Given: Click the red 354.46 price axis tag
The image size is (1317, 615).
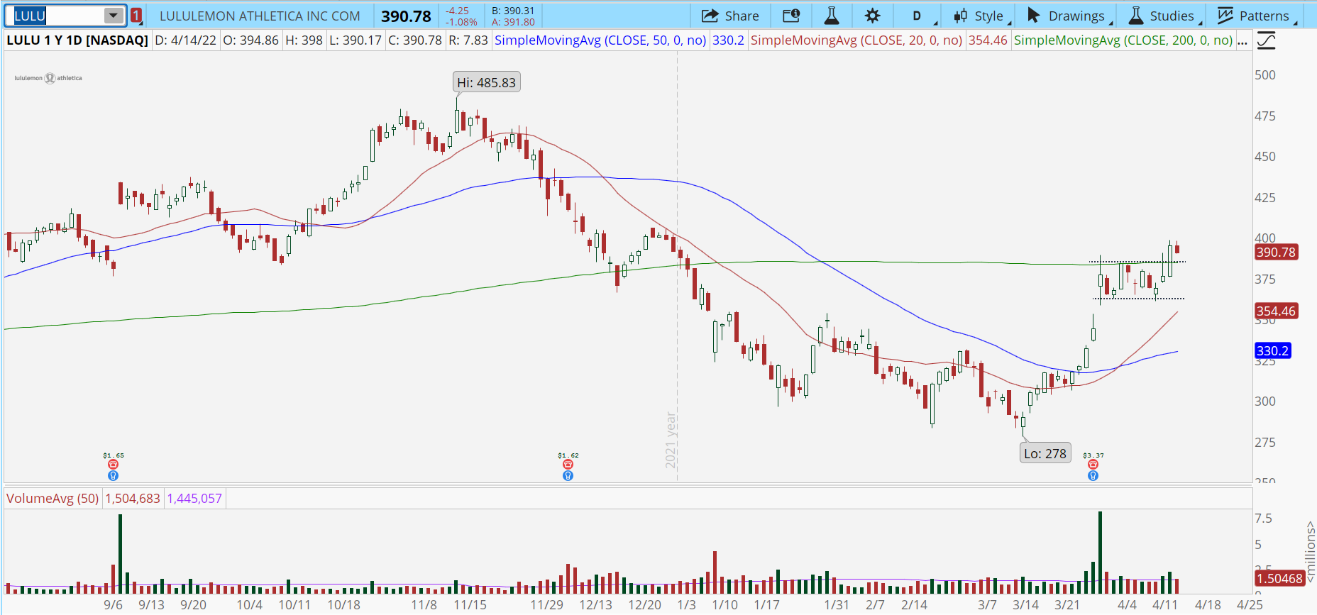Looking at the screenshot, I should pos(1276,311).
